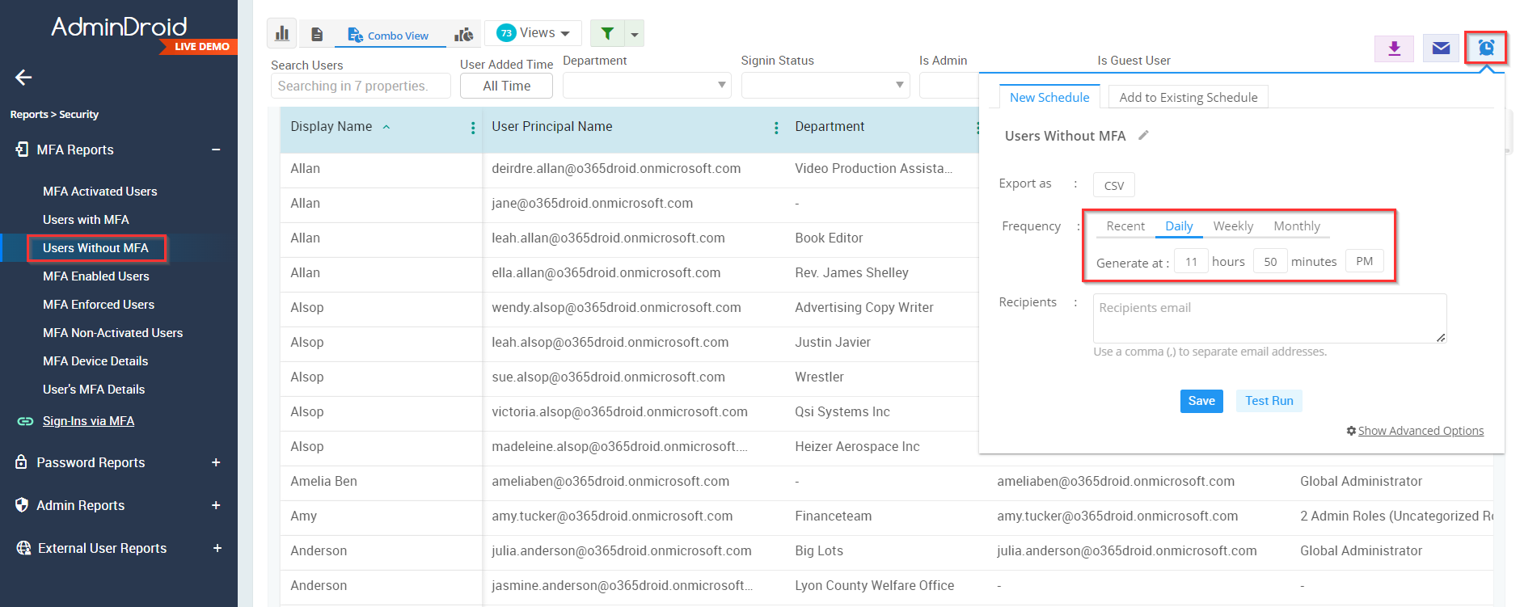Toggle the AM/PM selector showing PM
Image resolution: width=1520 pixels, height=607 pixels.
(1364, 261)
